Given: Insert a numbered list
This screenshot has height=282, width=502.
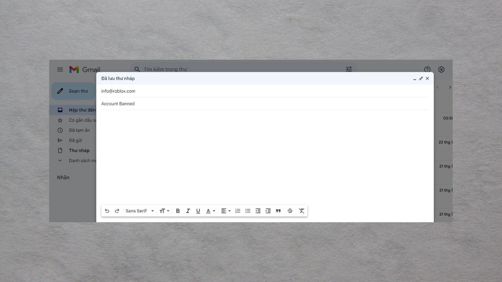Looking at the screenshot, I should (x=238, y=211).
